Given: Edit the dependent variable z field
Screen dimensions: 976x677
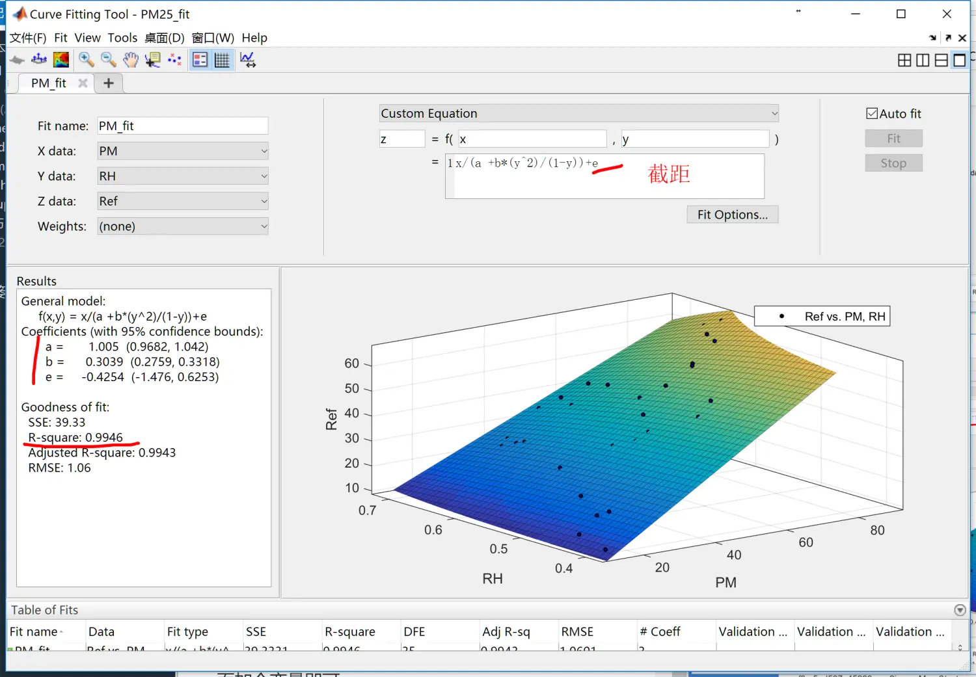Looking at the screenshot, I should pos(402,139).
